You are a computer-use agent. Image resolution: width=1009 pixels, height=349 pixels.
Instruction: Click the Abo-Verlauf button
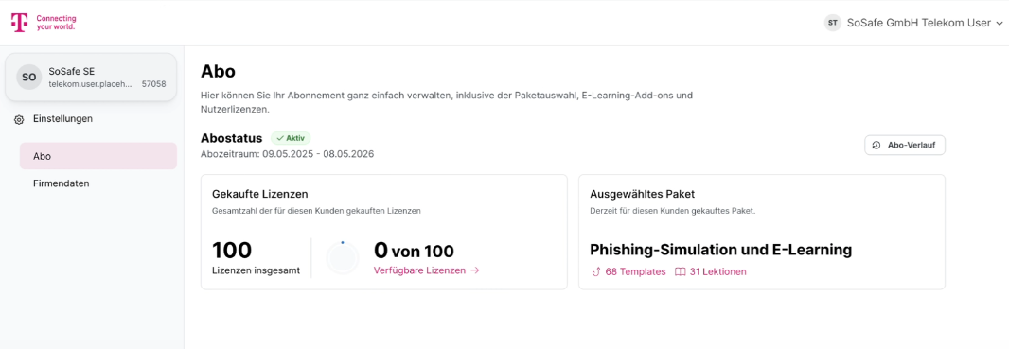[905, 146]
